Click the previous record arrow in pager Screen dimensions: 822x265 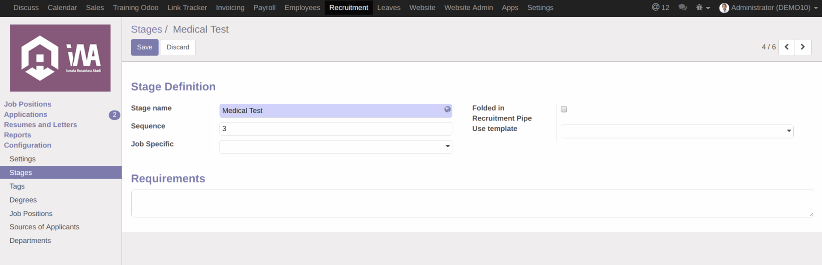click(786, 47)
